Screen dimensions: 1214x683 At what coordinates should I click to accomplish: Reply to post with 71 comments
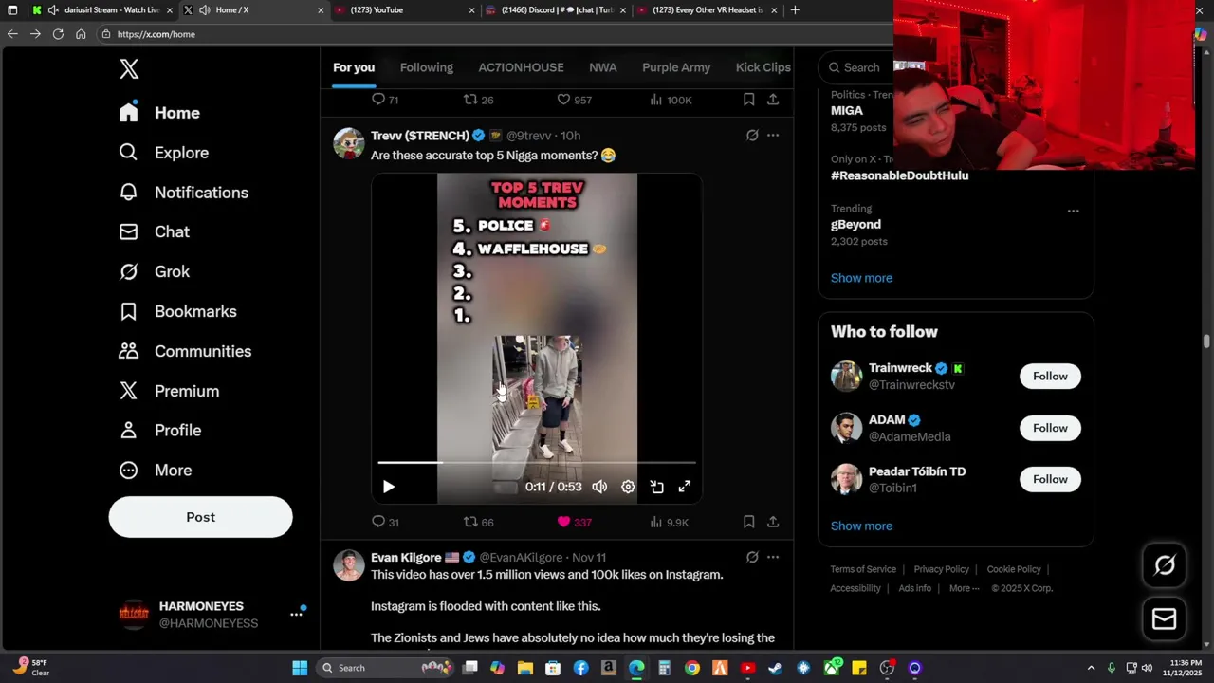click(x=384, y=100)
